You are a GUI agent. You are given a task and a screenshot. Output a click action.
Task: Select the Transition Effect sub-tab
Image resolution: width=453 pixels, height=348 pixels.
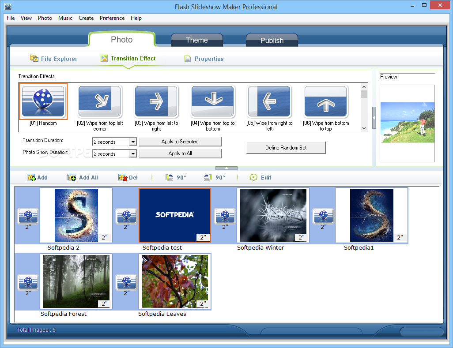(x=128, y=58)
